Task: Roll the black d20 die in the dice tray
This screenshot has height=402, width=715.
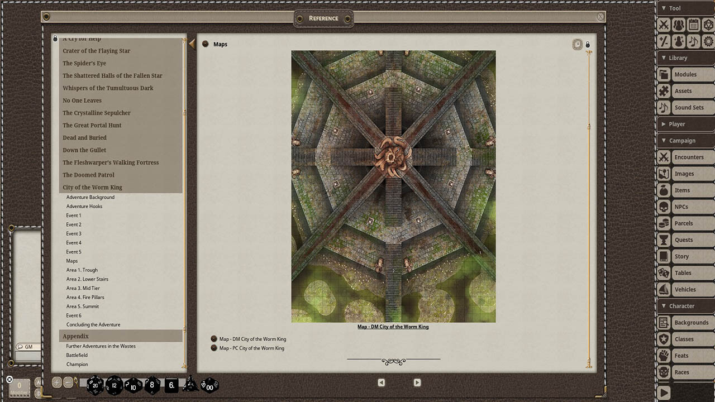Action: click(x=94, y=385)
